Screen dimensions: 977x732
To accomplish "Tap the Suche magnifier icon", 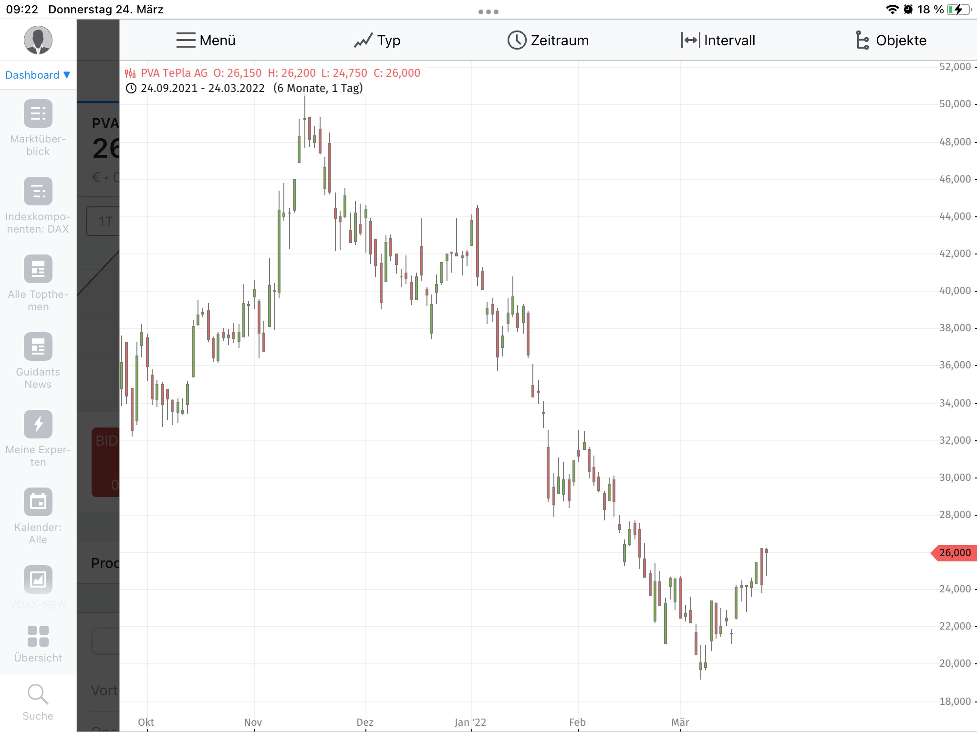I will pos(38,695).
